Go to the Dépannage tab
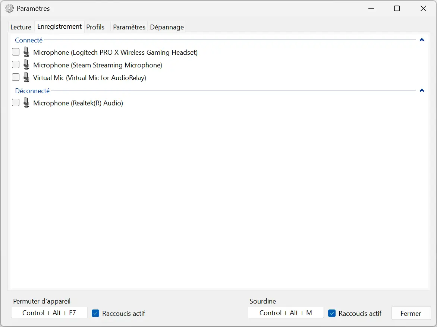This screenshot has width=437, height=327. [167, 27]
